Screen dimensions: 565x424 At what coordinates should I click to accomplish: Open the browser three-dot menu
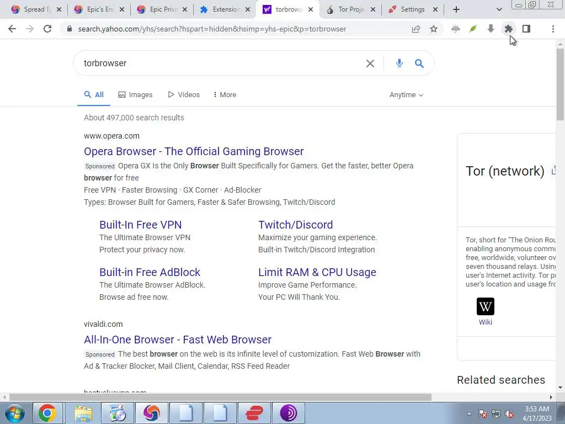click(553, 29)
